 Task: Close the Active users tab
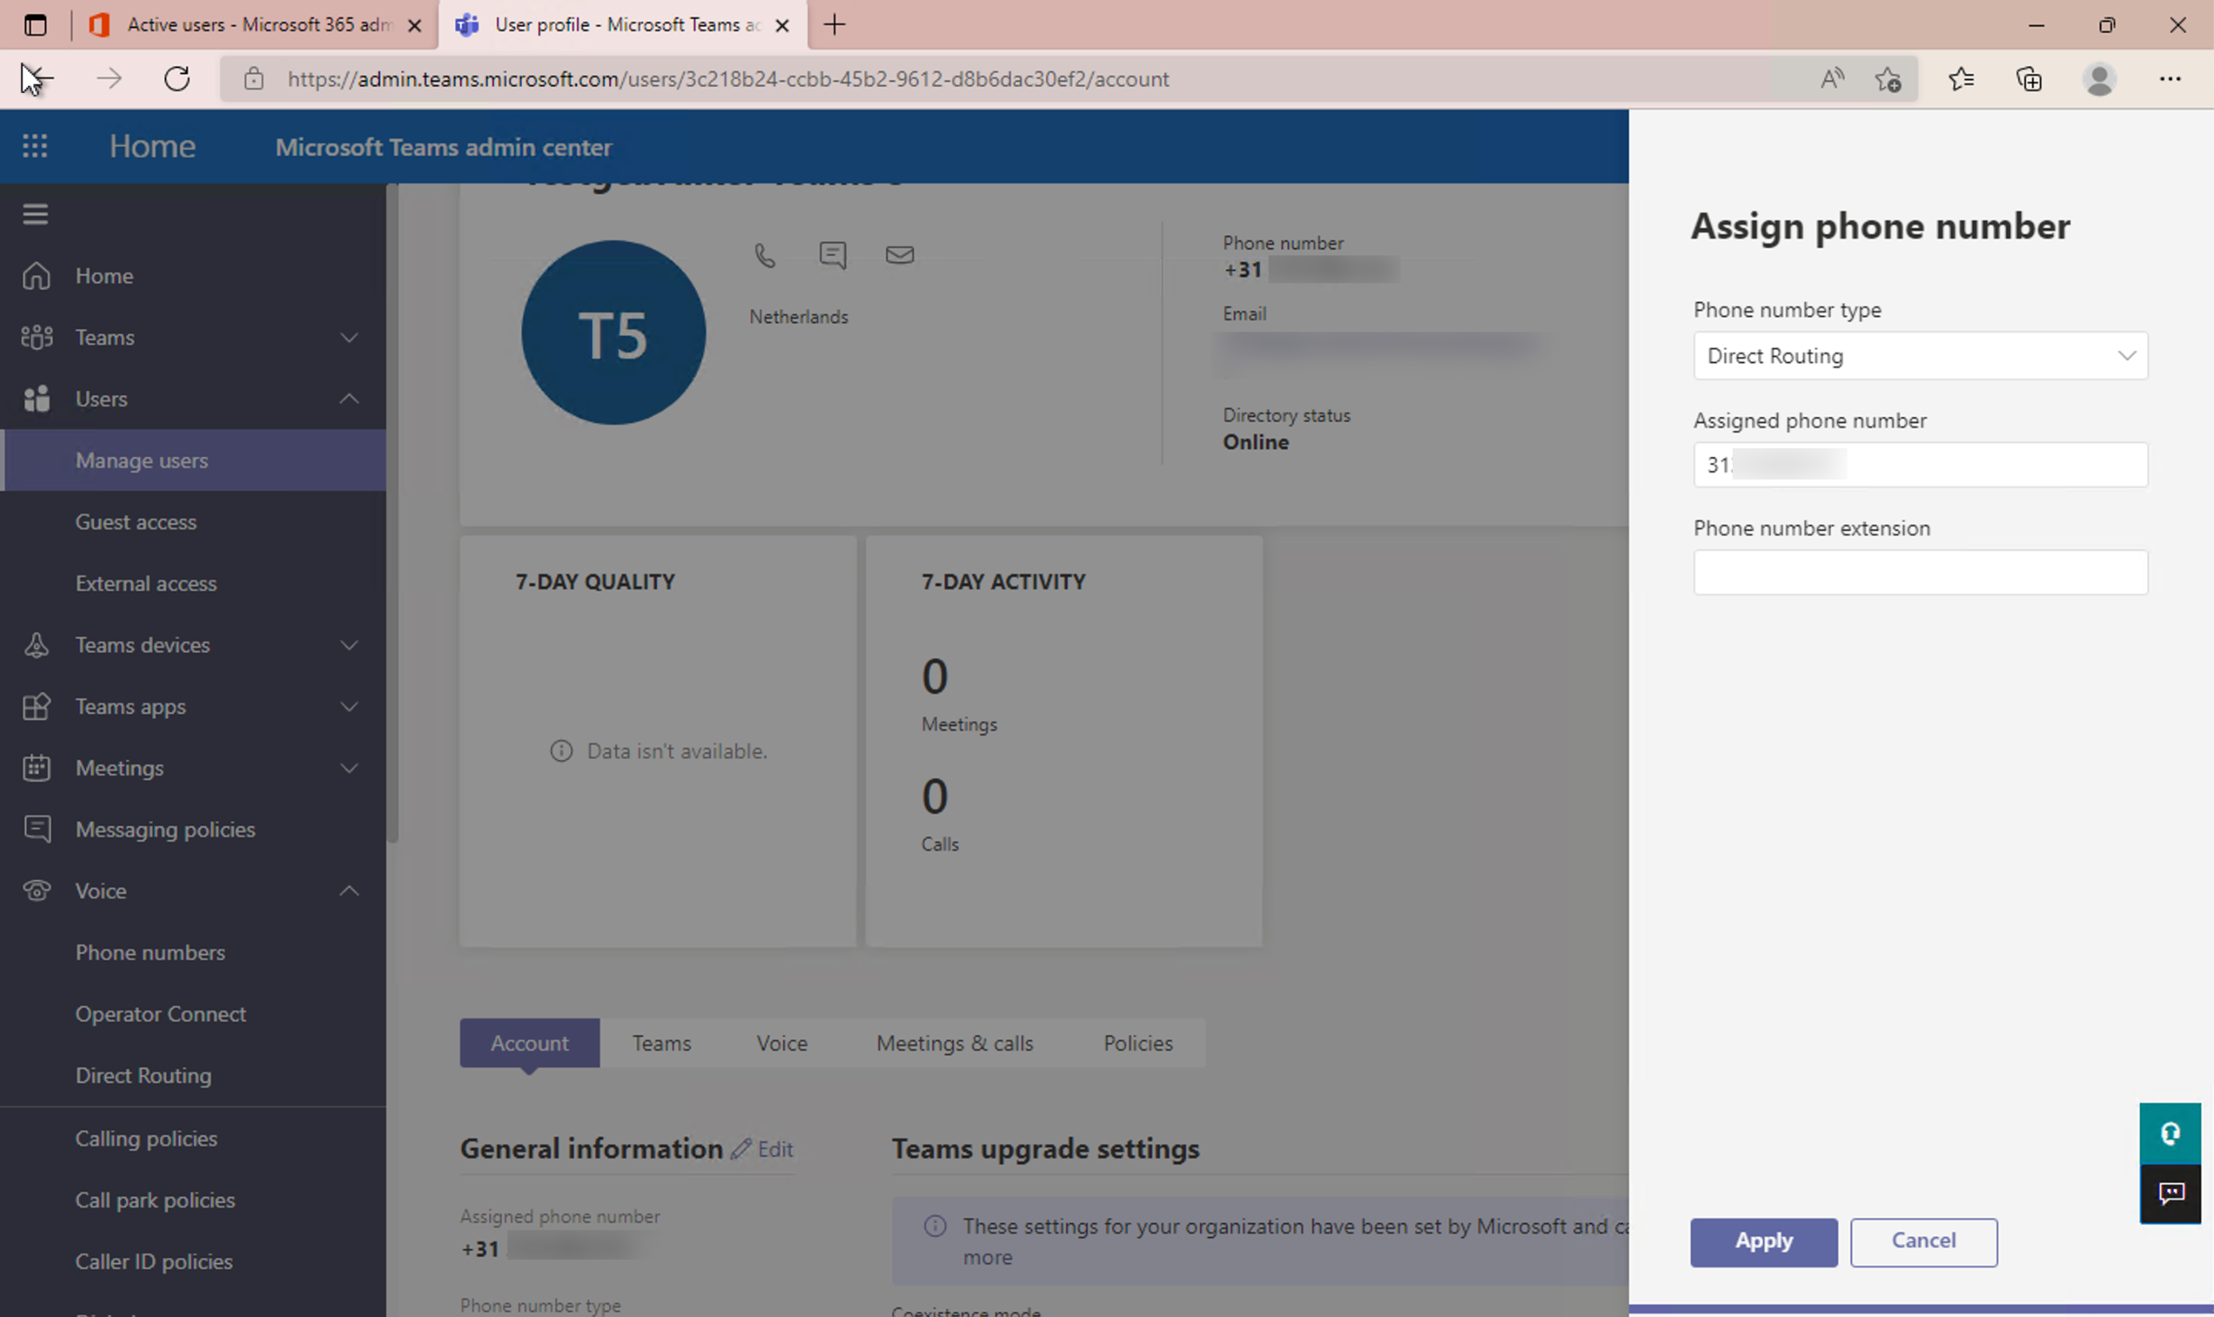coord(414,26)
